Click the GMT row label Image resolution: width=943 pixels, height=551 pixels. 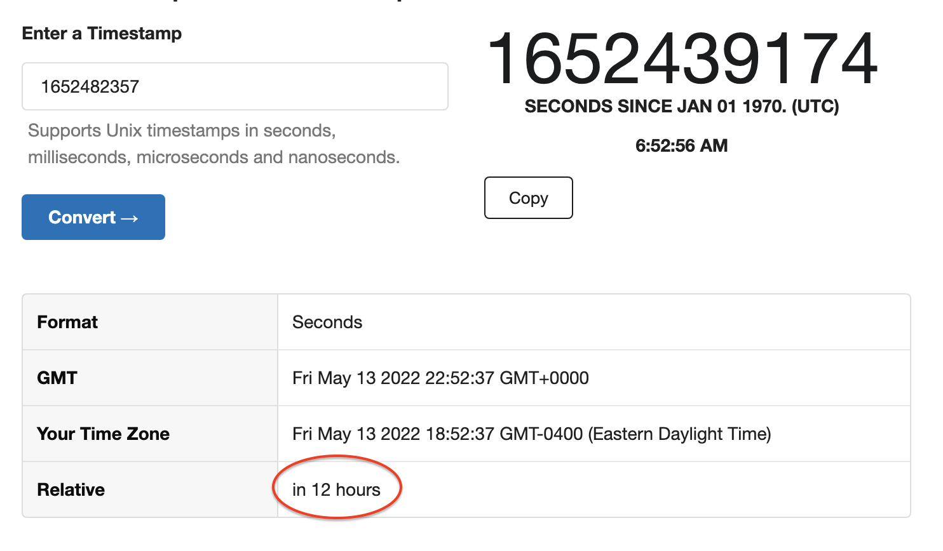pyautogui.click(x=57, y=378)
